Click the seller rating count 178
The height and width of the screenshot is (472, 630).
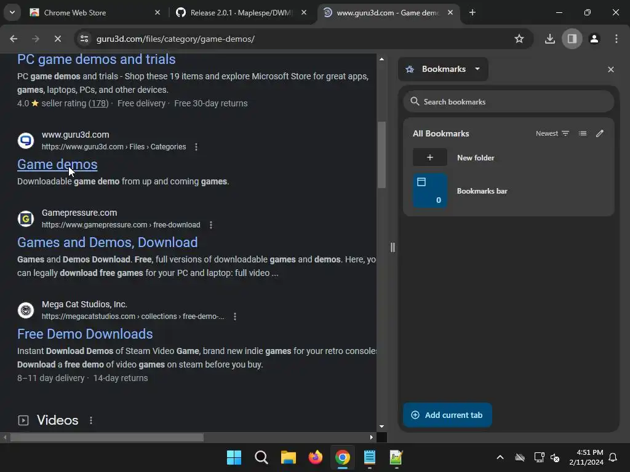[98, 103]
